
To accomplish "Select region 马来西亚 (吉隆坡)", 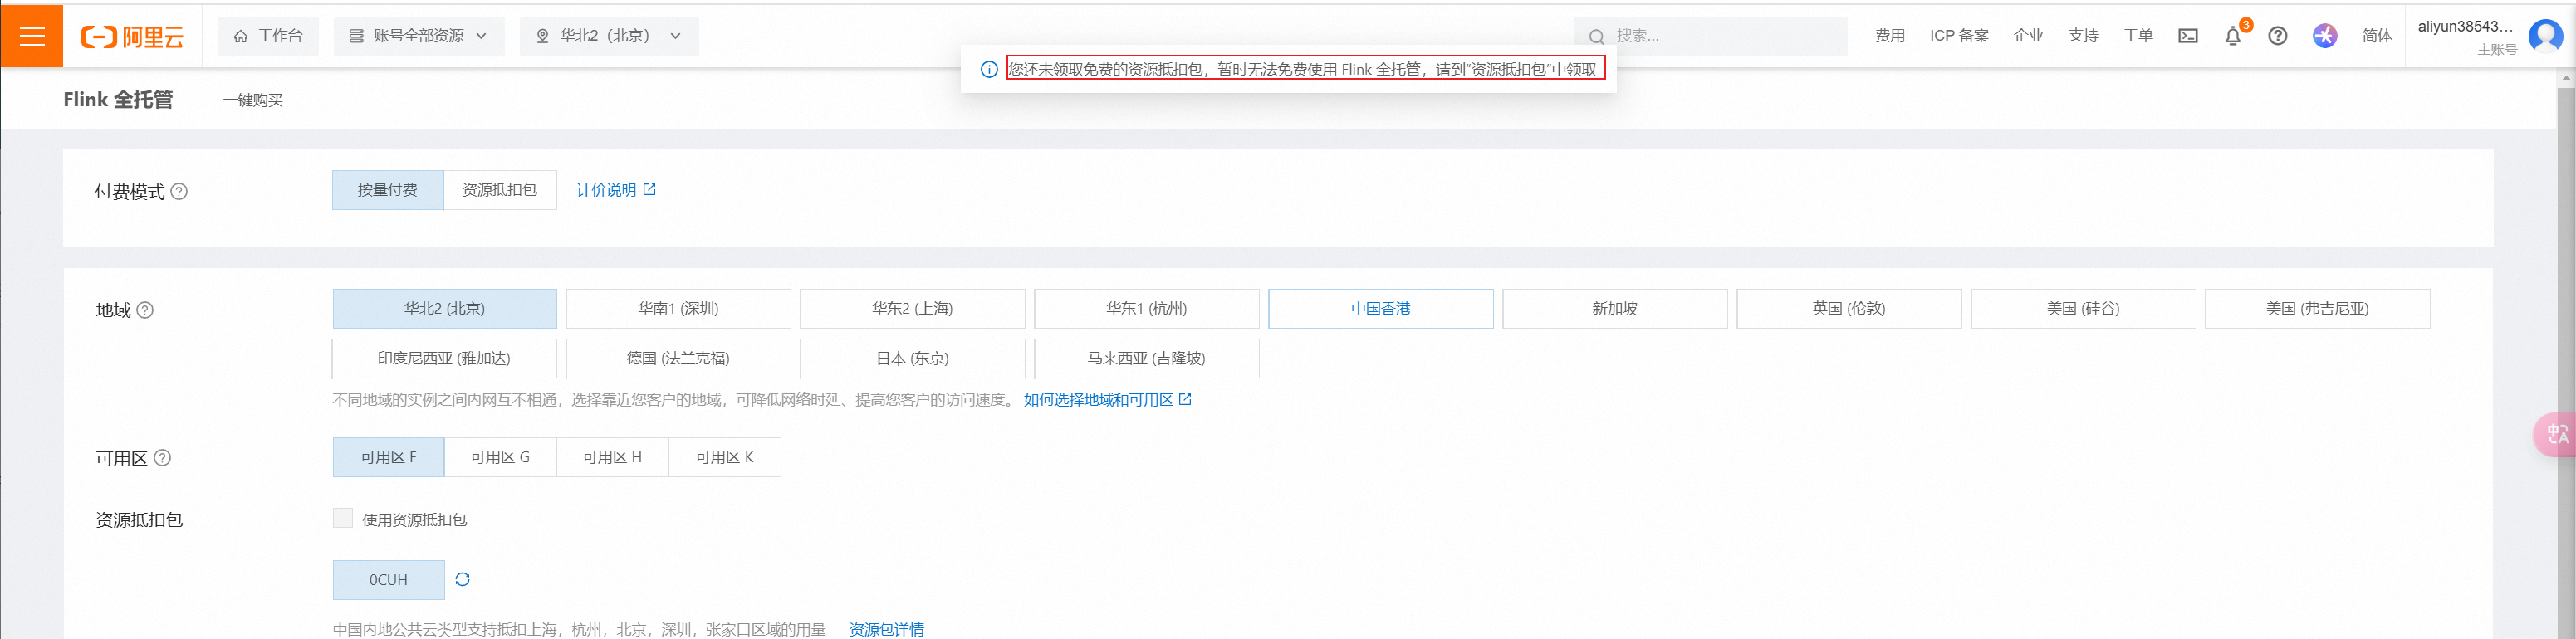I will pos(1147,359).
